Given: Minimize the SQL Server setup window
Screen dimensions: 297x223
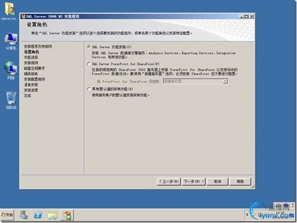Looking at the screenshot, I should 242,16.
